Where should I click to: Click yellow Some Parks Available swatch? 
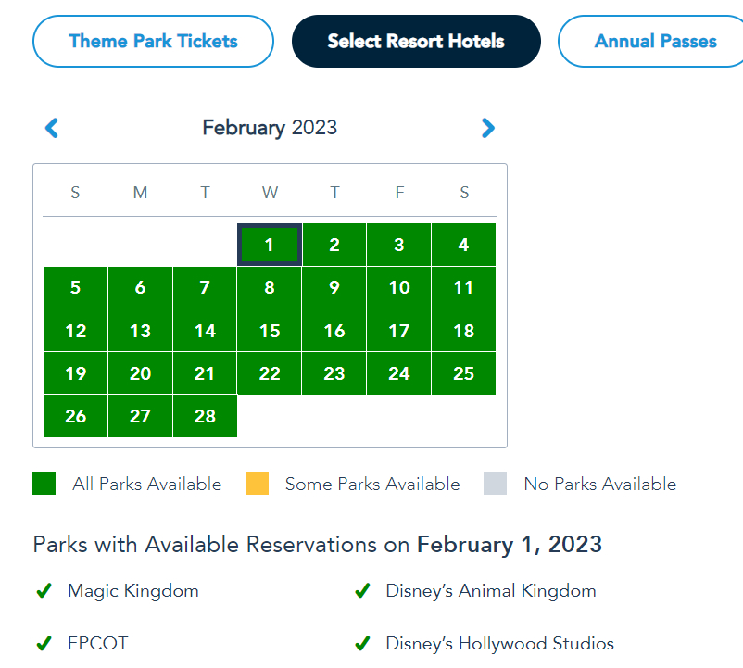tap(257, 484)
